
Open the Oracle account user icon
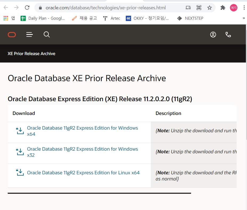(213, 35)
